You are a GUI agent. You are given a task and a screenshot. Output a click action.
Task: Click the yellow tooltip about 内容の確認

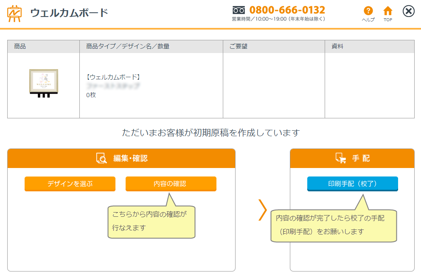point(151,221)
